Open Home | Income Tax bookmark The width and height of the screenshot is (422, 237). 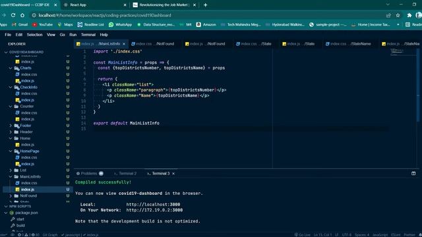tap(371, 24)
